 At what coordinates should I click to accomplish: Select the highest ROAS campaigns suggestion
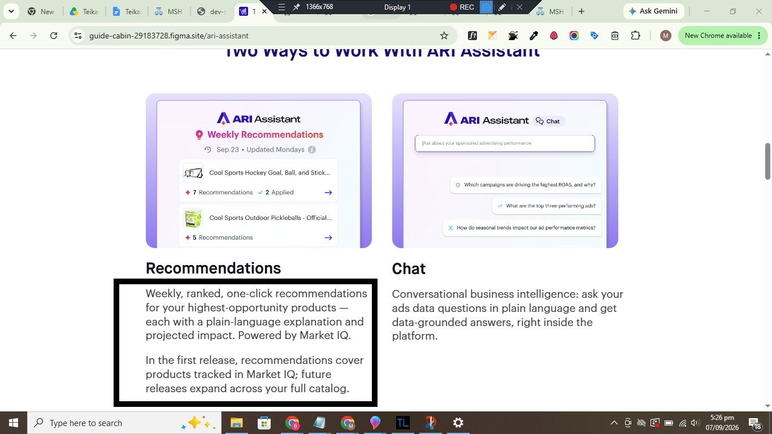pyautogui.click(x=525, y=185)
